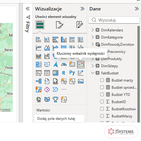Open the Filtry pane label
The width and height of the screenshot is (141, 141).
28,27
